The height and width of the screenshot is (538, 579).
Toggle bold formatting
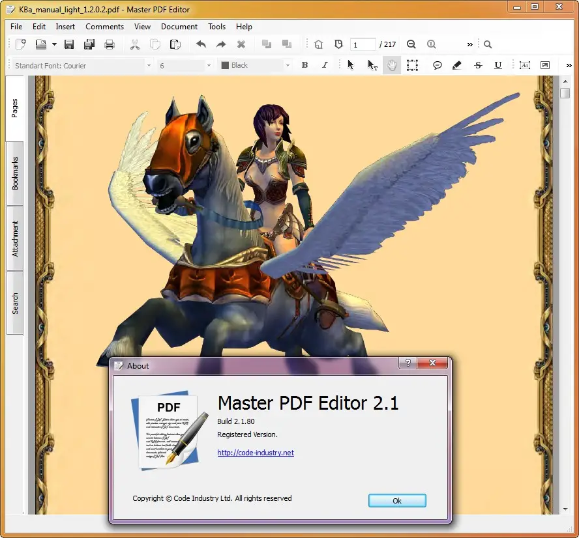(x=304, y=65)
